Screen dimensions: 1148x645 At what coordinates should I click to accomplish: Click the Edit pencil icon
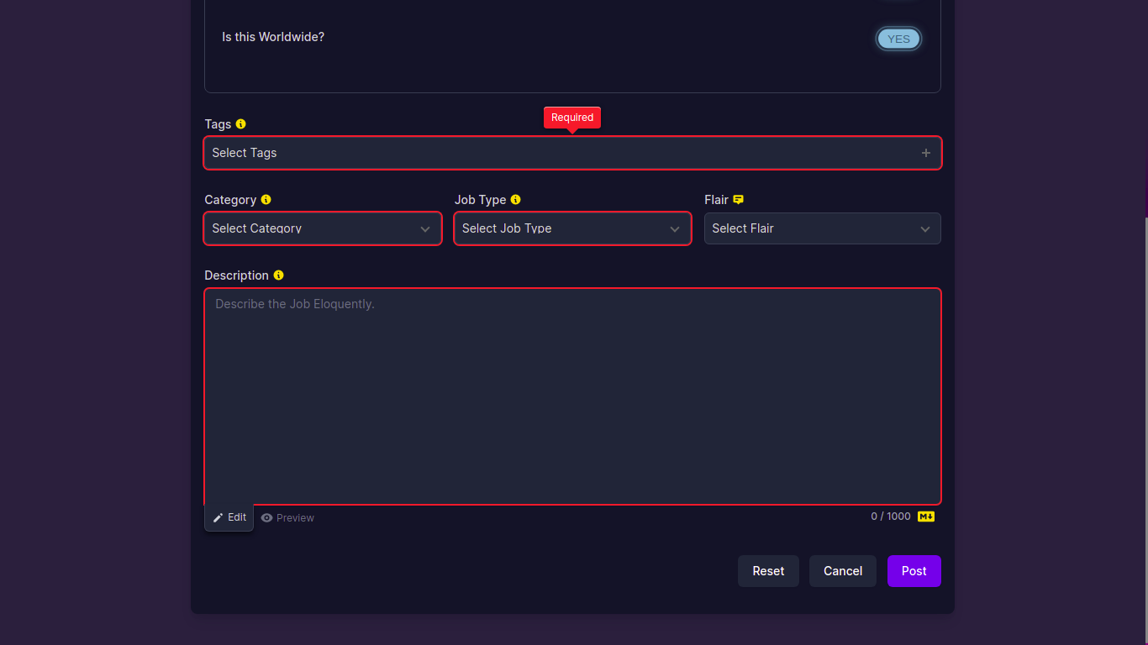coord(218,517)
